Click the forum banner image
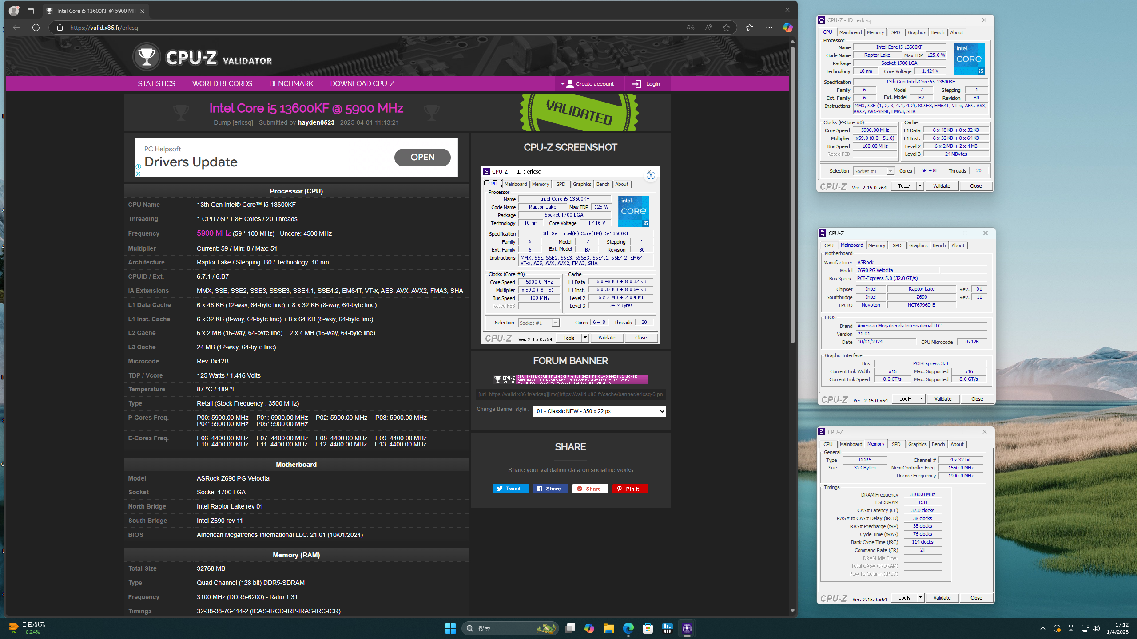This screenshot has width=1137, height=639. pos(570,379)
